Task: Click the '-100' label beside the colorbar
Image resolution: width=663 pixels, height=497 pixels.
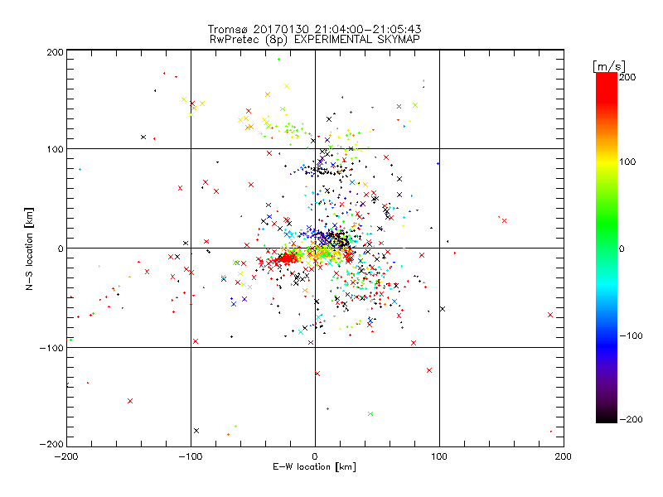Action: (x=631, y=335)
